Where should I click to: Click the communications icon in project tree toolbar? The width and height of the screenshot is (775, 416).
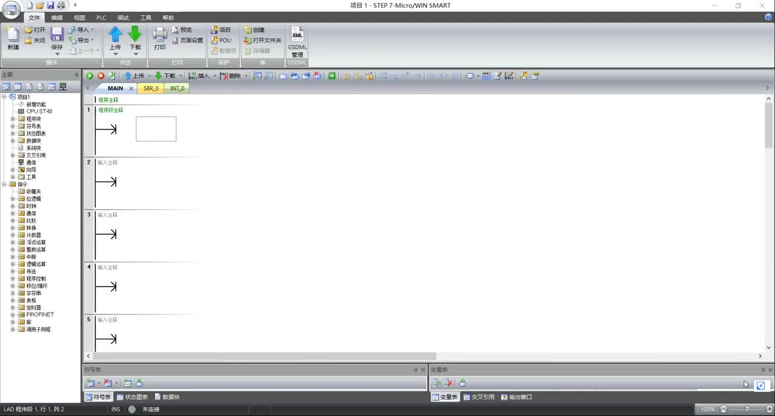click(63, 87)
